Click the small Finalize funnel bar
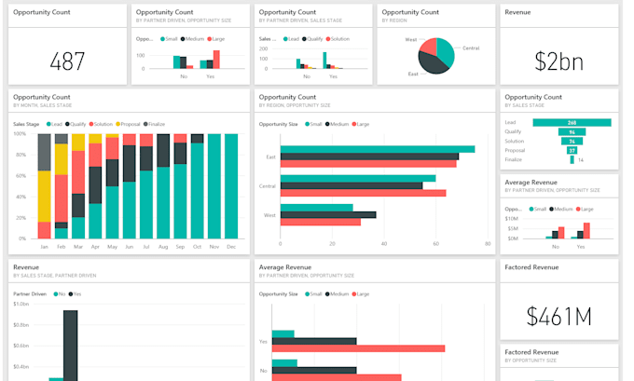The height and width of the screenshot is (381, 634). point(572,159)
